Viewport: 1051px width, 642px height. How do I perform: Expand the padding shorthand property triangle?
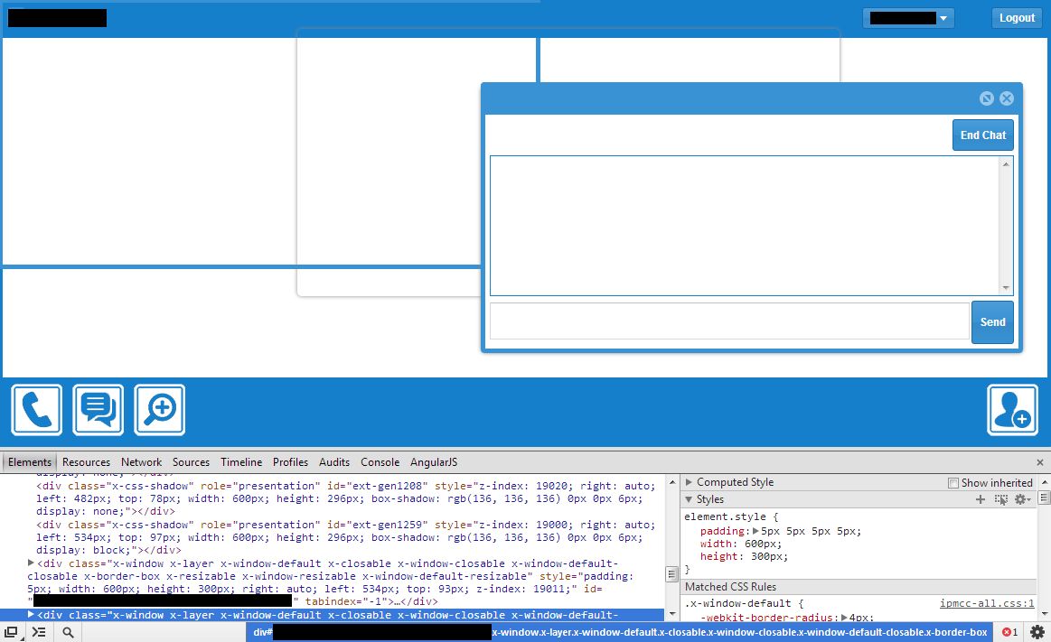755,531
